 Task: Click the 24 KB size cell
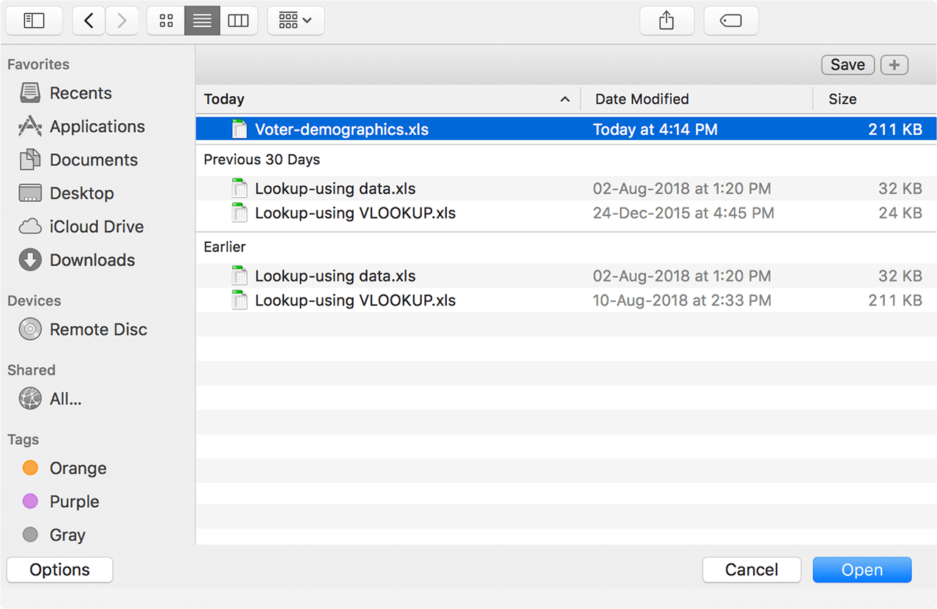coord(900,213)
